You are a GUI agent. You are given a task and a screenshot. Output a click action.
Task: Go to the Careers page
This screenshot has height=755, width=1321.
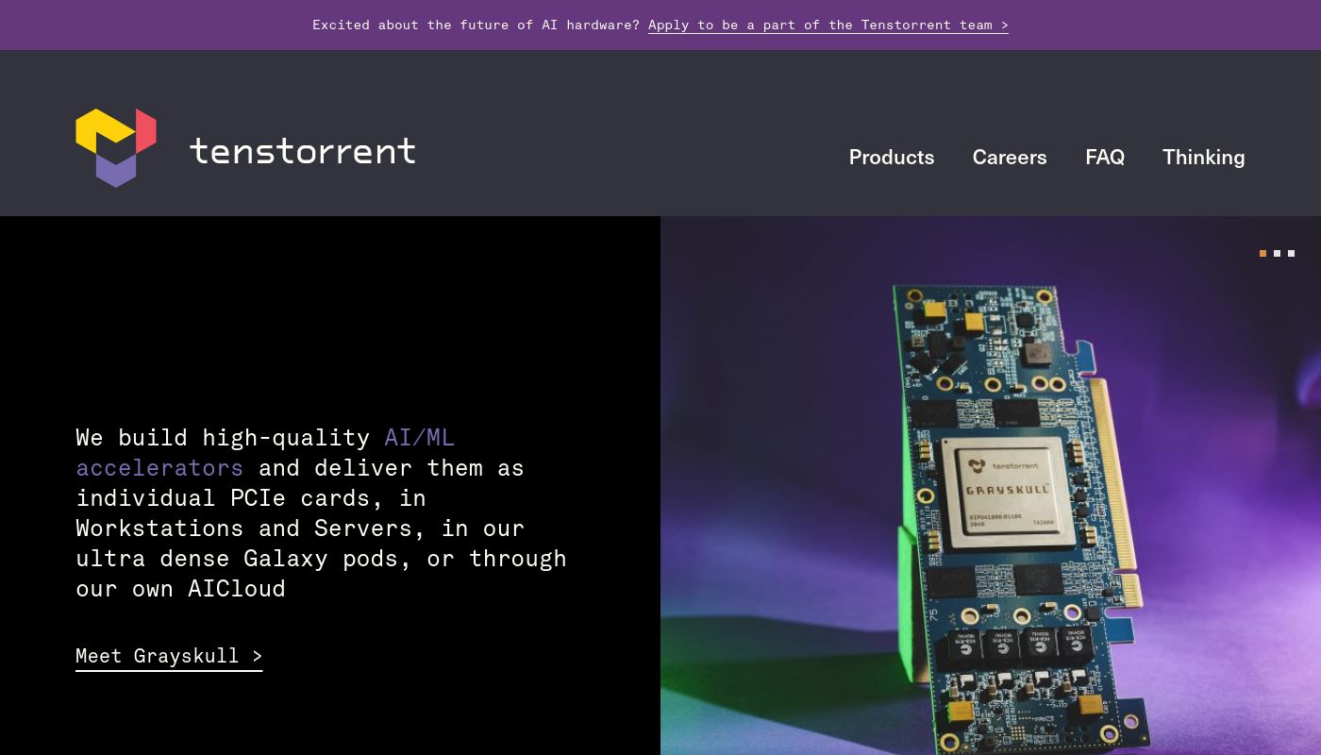[1010, 158]
